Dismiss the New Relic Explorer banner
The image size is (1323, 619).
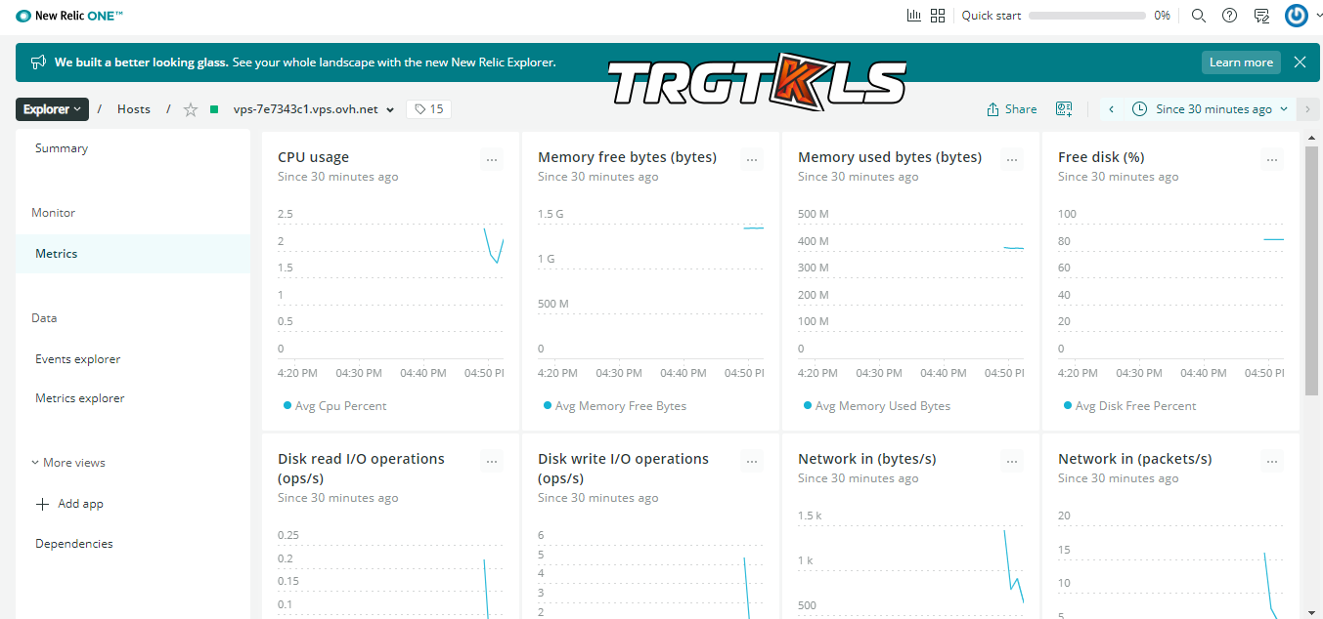tap(1300, 62)
